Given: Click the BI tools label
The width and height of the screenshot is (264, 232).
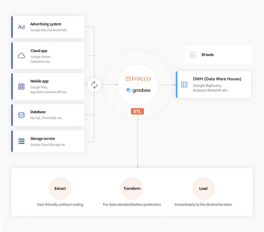Looking at the screenshot, I should [x=208, y=55].
